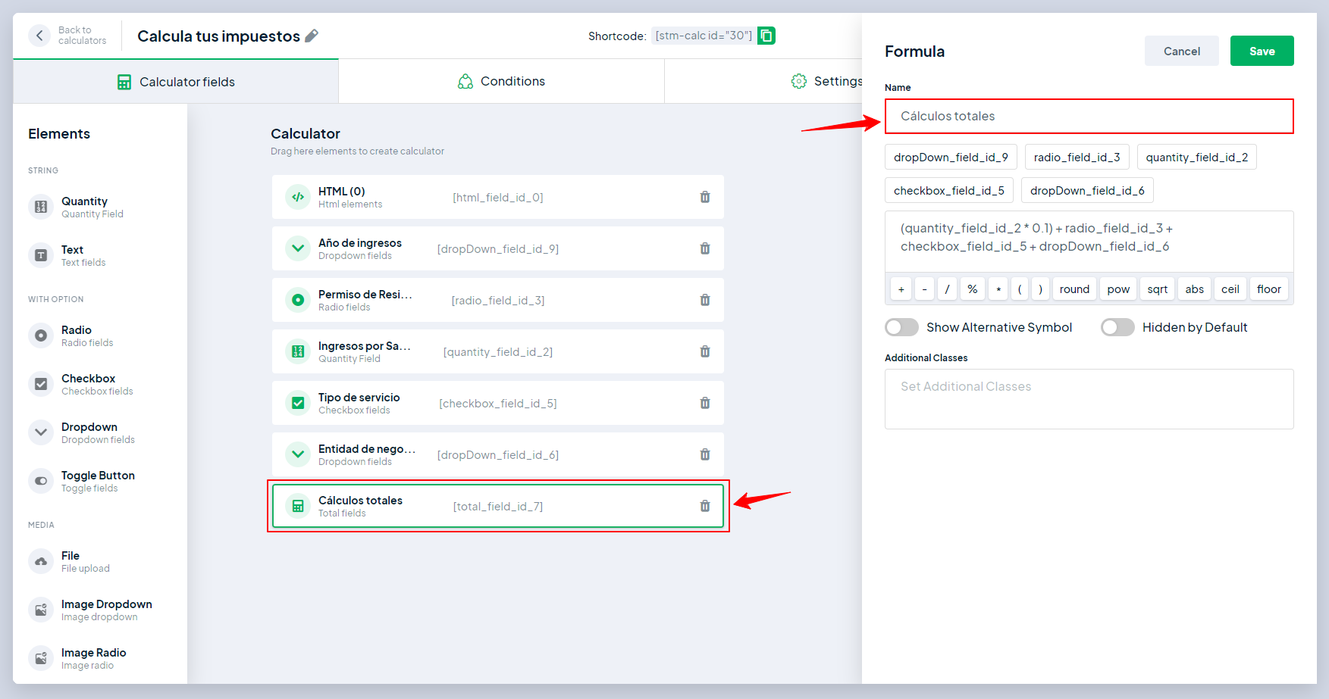This screenshot has width=1329, height=699.
Task: Select the Image Dropdown element icon
Action: pyautogui.click(x=41, y=610)
